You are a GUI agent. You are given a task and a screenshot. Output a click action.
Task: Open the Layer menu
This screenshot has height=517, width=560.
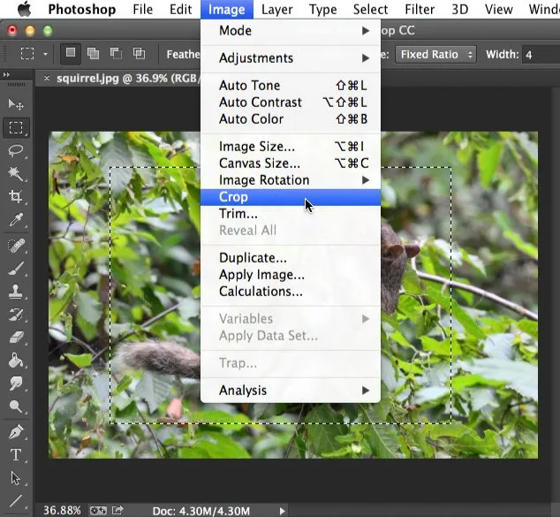276,10
